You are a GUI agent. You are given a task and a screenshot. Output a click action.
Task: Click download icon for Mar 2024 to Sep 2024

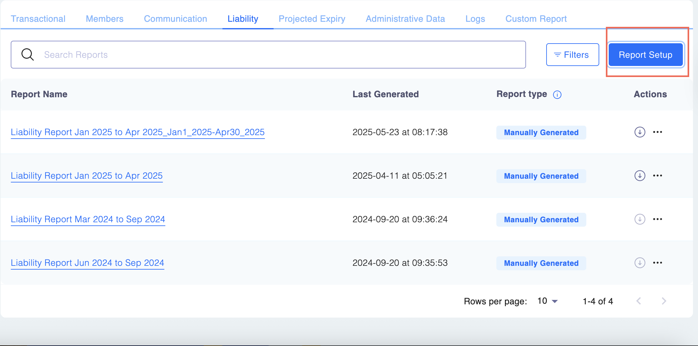(x=640, y=219)
